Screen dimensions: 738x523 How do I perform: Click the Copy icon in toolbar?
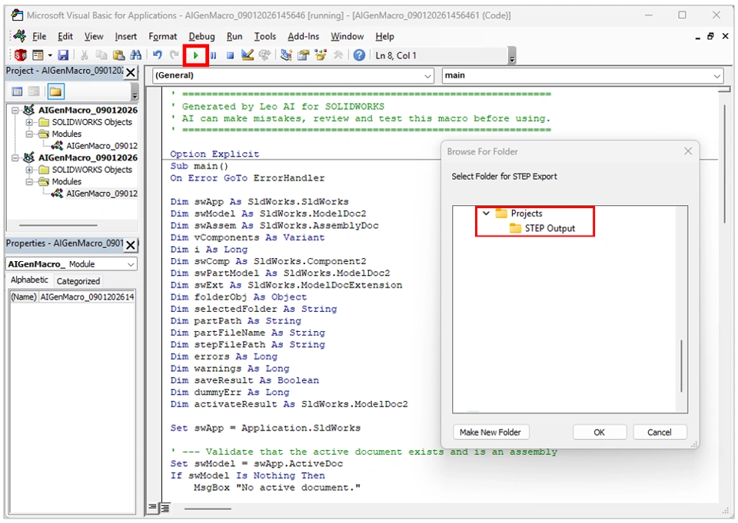coord(101,55)
